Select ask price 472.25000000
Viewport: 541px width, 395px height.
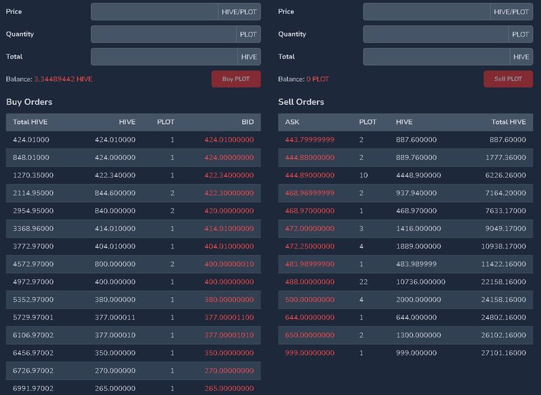[310, 246]
